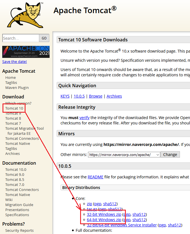Select Tomcat 7 download page
This screenshot has height=234, width=190.
click(13, 123)
